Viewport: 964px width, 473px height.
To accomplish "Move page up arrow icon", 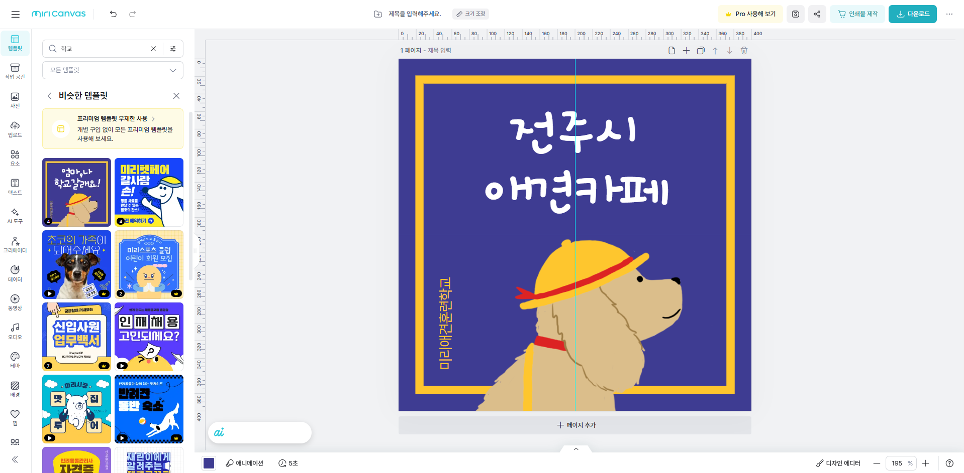I will point(715,51).
